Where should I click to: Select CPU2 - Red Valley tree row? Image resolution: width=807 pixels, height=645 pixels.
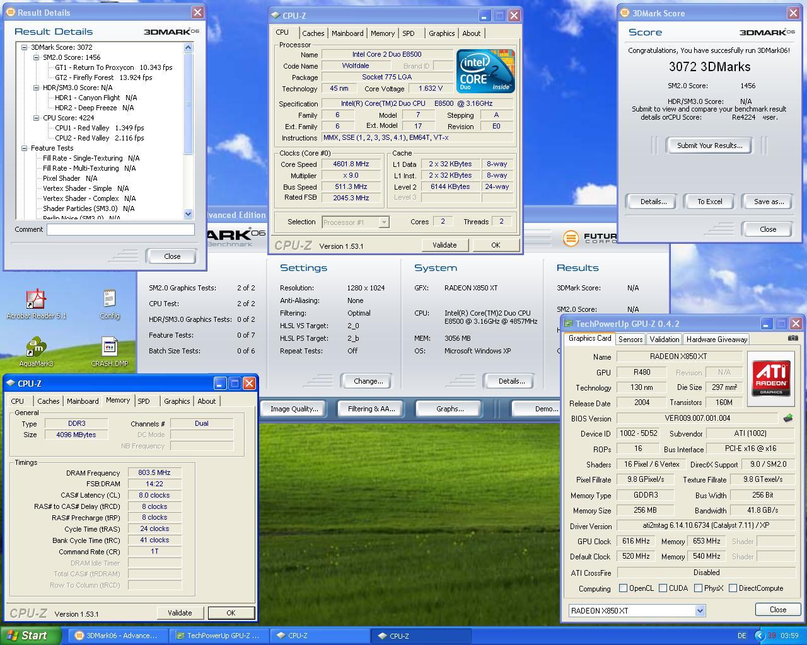click(99, 138)
